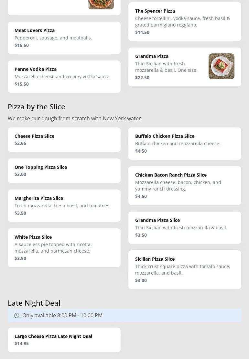Click the Late Night Deal section heading
This screenshot has width=249, height=359.
coord(34,303)
